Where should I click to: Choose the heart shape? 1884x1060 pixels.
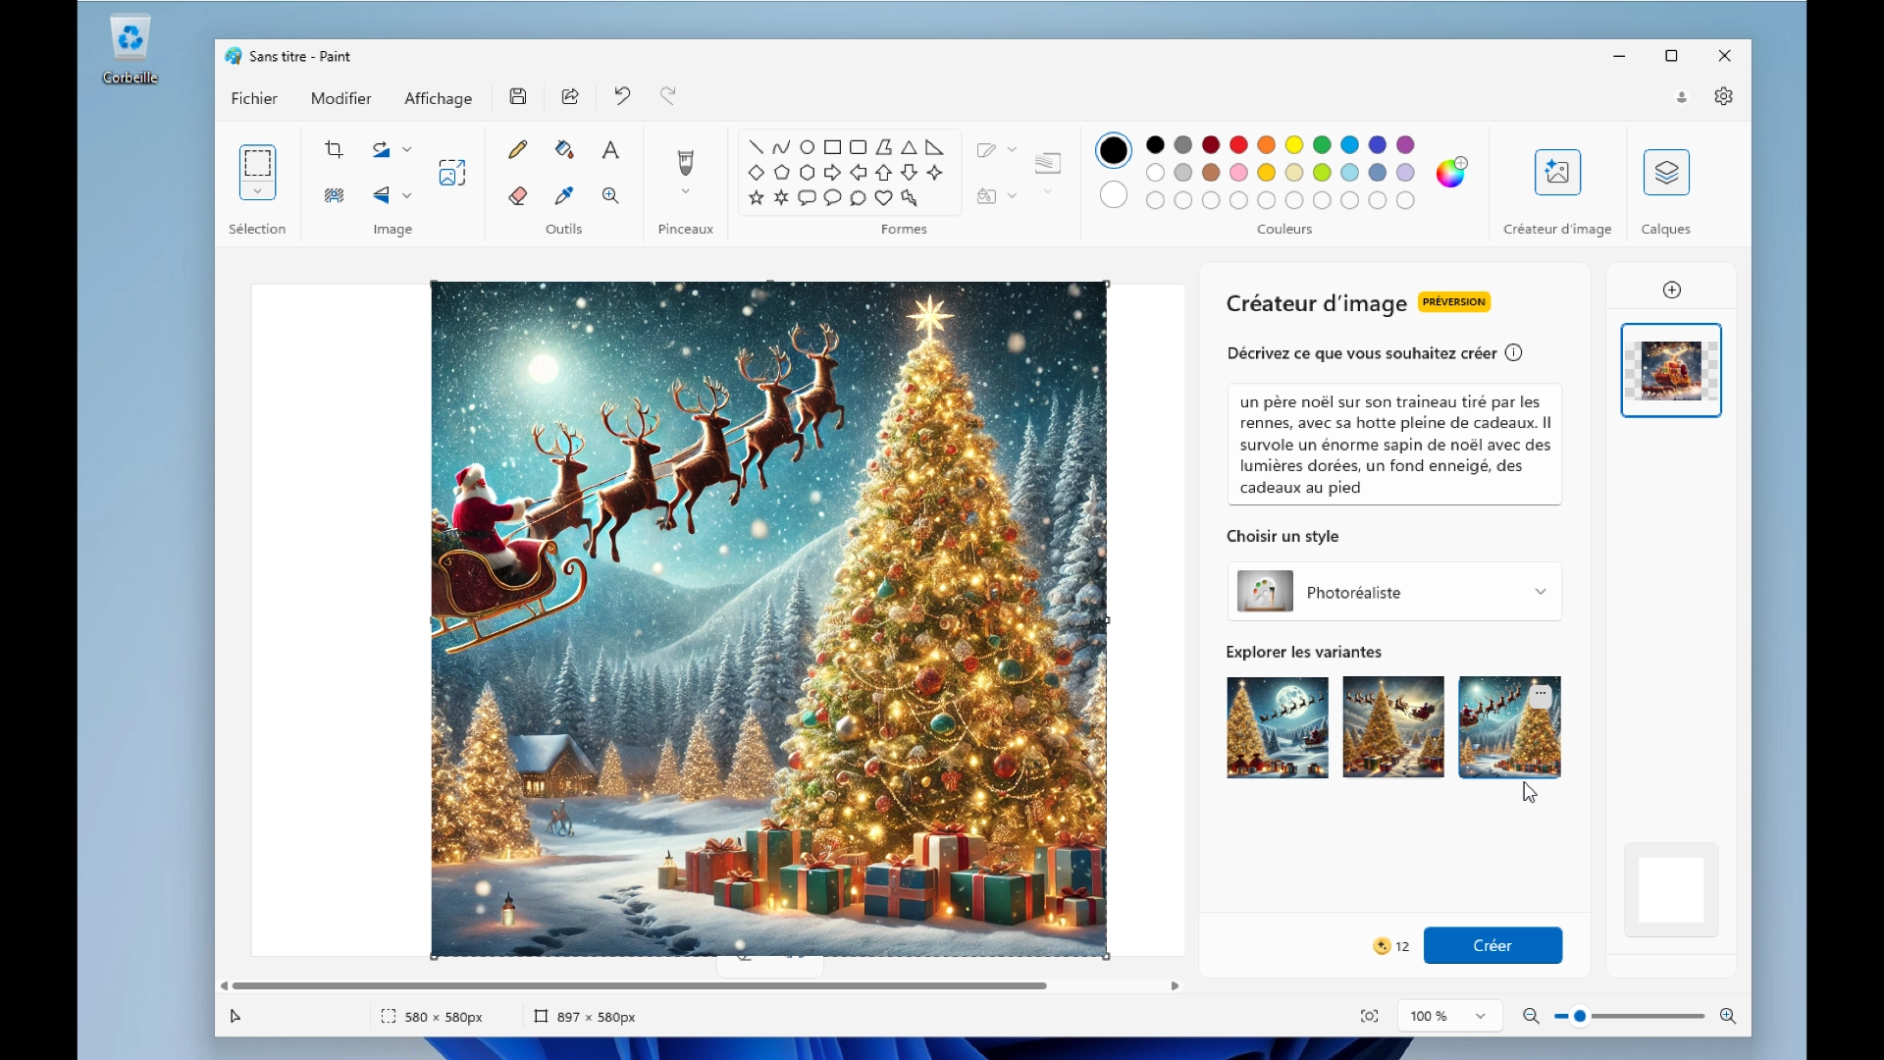click(x=883, y=198)
